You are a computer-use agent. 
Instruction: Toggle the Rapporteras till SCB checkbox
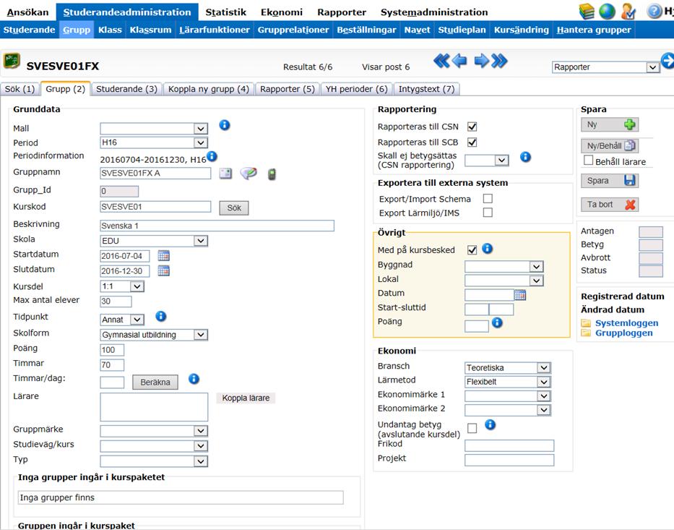472,142
